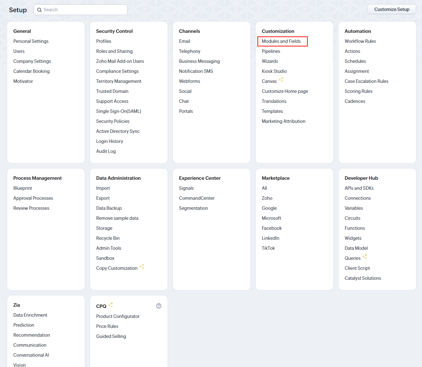
Task: Open Territory Management
Action: (119, 81)
